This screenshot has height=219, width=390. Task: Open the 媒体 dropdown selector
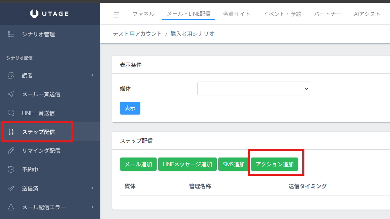tap(253, 88)
